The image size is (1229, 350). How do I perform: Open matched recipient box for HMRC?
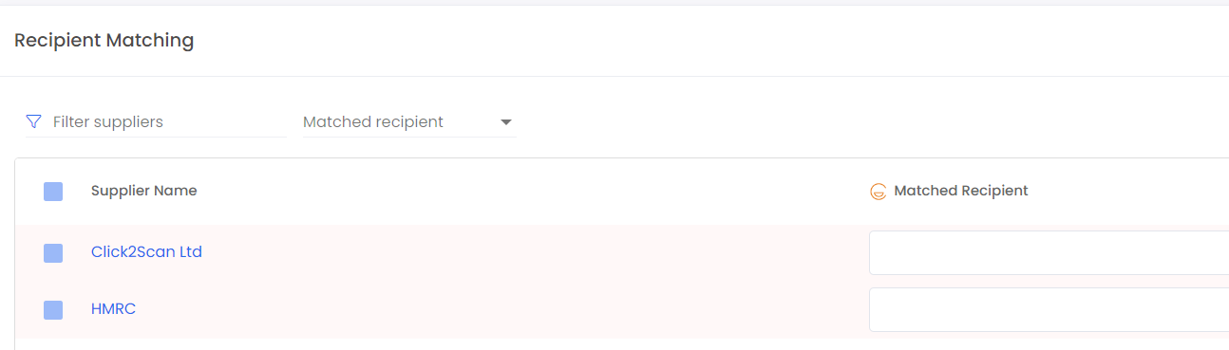click(x=1049, y=310)
